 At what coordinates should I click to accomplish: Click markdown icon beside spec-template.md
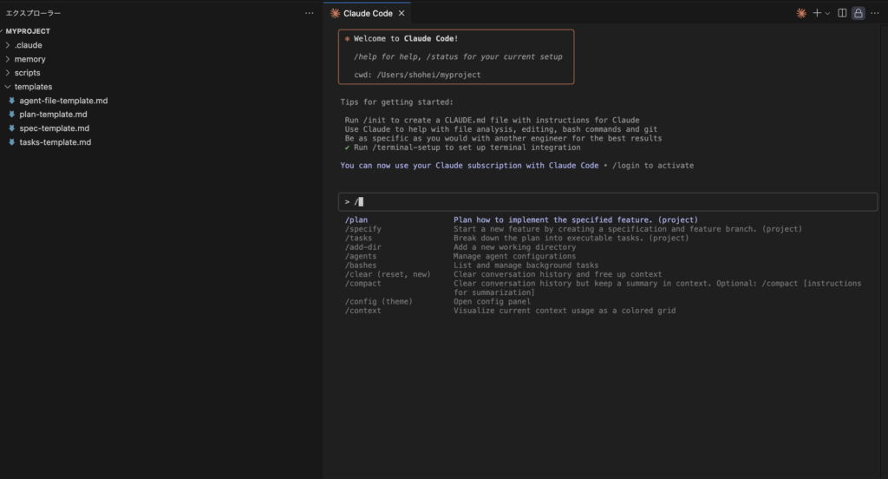coord(12,128)
